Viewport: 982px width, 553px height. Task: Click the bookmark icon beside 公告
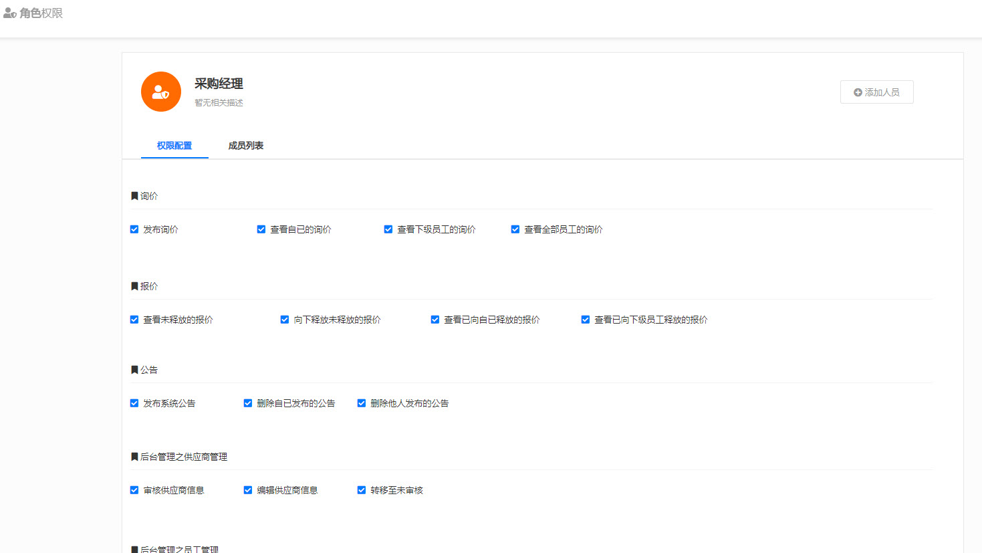[x=134, y=370]
